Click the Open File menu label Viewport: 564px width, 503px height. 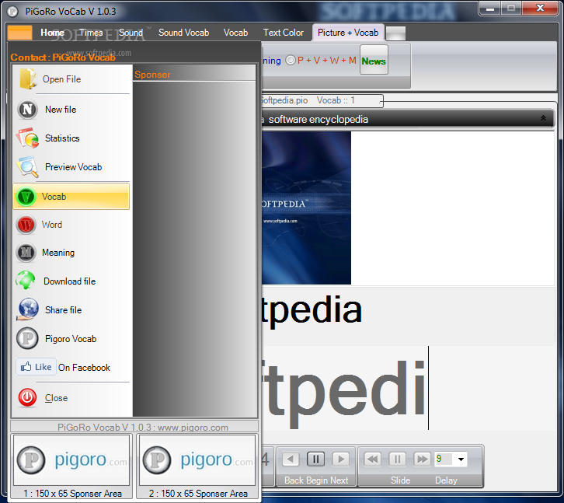tap(62, 79)
